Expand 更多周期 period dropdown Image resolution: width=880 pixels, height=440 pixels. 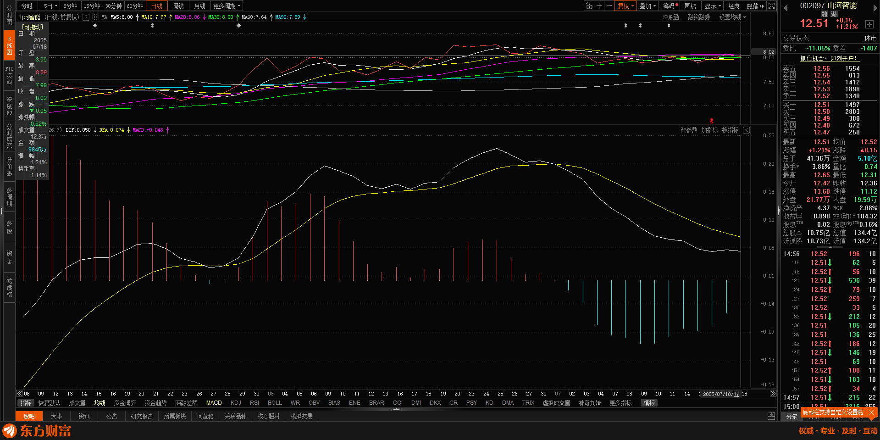coord(227,6)
